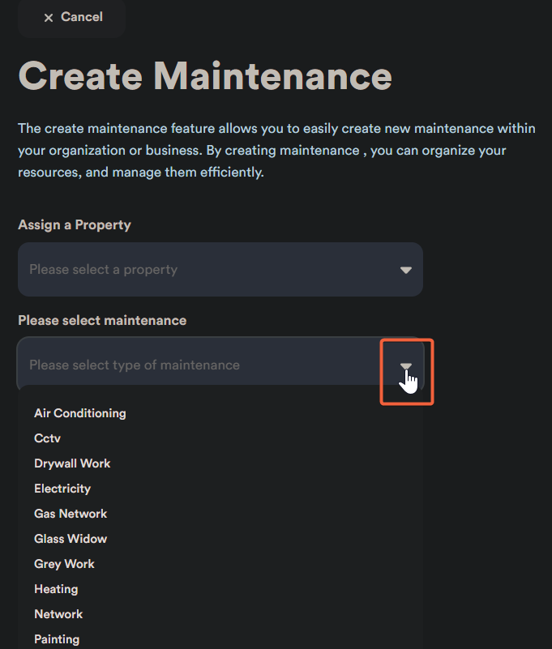Pick Grey Work from the list
This screenshot has width=552, height=649.
[65, 564]
